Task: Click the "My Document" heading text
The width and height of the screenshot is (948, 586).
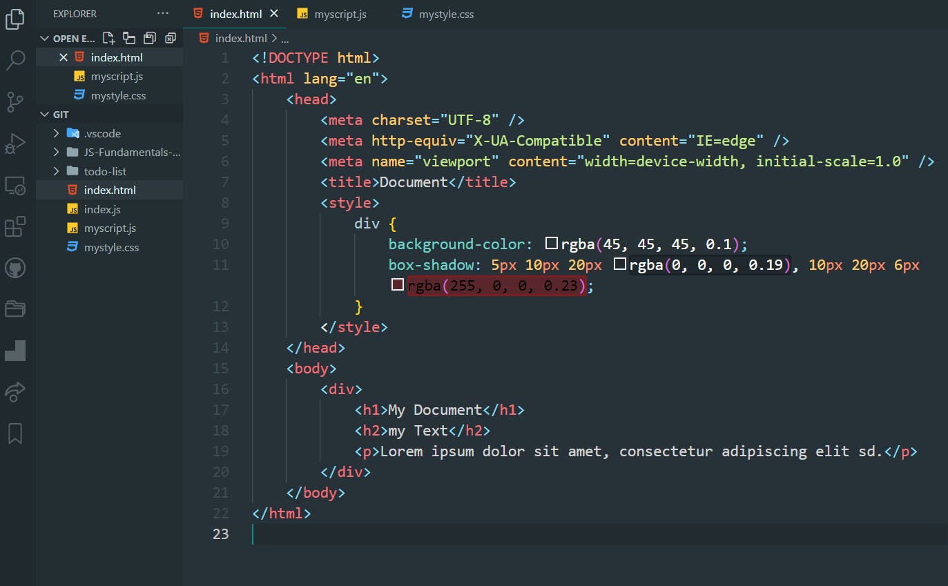Action: pos(435,409)
